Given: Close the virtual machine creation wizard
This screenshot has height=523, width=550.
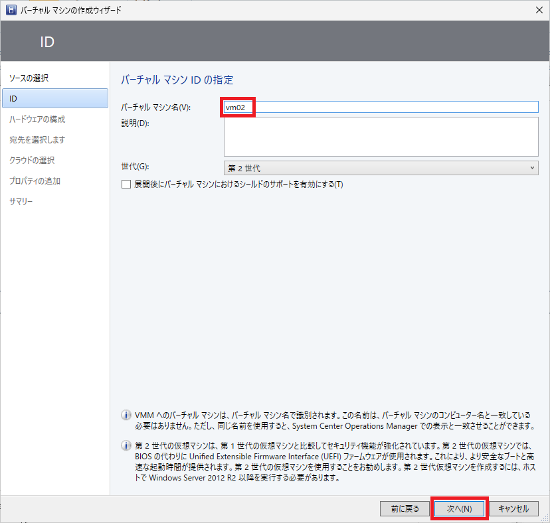Looking at the screenshot, I should (x=539, y=10).
